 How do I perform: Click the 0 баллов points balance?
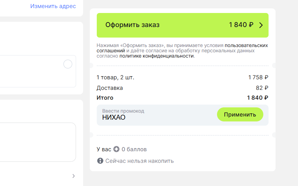click(134, 149)
